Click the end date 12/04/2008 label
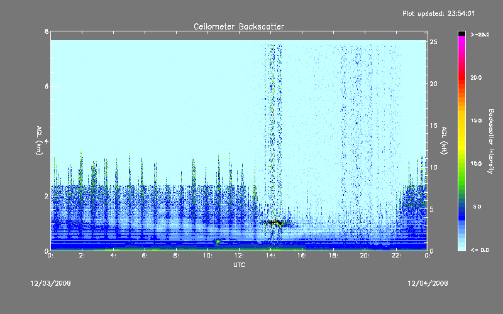 (428, 283)
